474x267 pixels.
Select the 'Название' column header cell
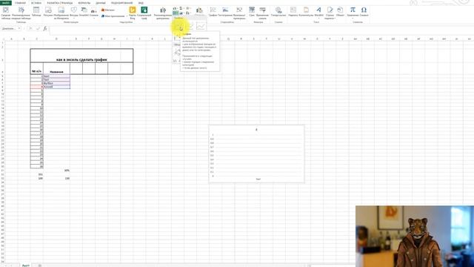[56, 68]
